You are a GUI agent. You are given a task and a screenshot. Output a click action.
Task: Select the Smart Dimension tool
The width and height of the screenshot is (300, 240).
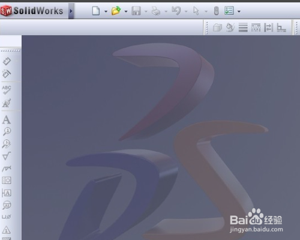coord(7,61)
